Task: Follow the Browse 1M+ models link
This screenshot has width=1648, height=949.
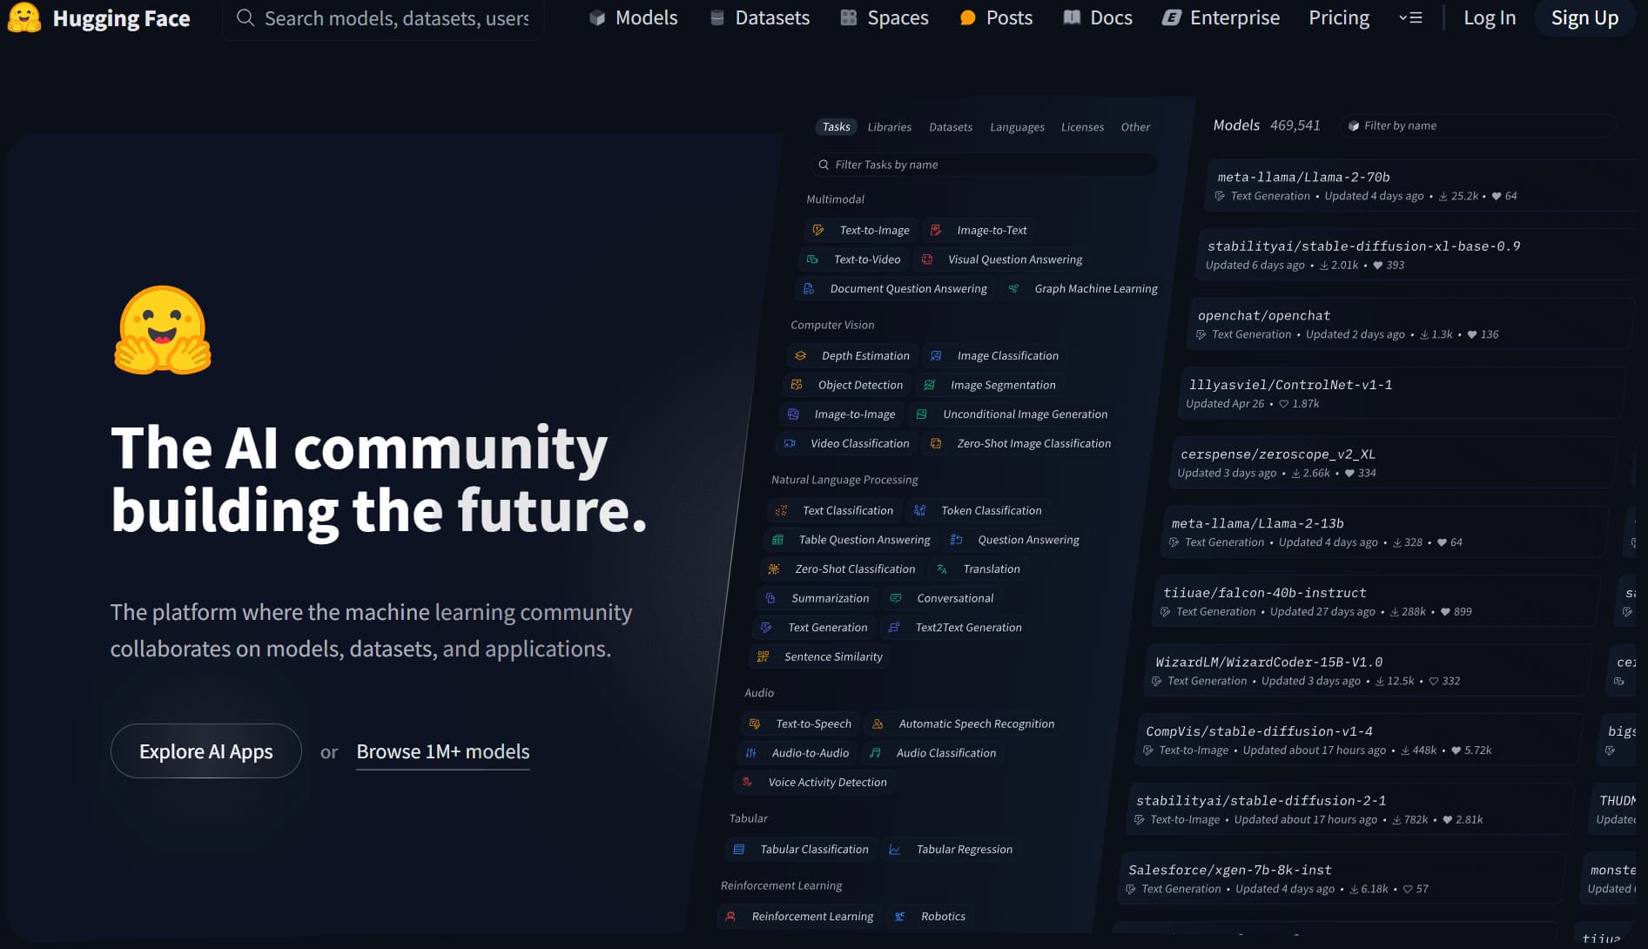Action: click(443, 751)
